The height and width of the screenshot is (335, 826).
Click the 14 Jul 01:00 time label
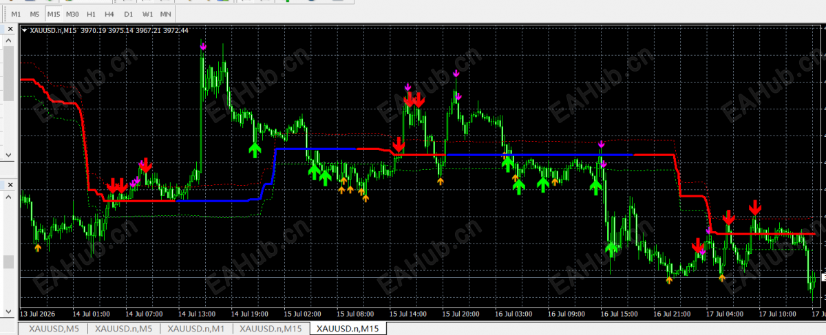(x=91, y=314)
